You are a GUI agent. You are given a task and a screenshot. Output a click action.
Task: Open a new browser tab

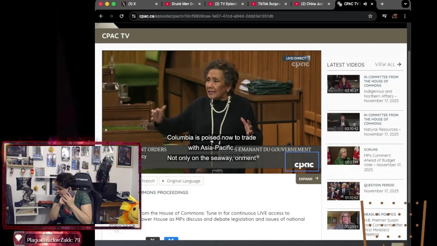(x=382, y=4)
